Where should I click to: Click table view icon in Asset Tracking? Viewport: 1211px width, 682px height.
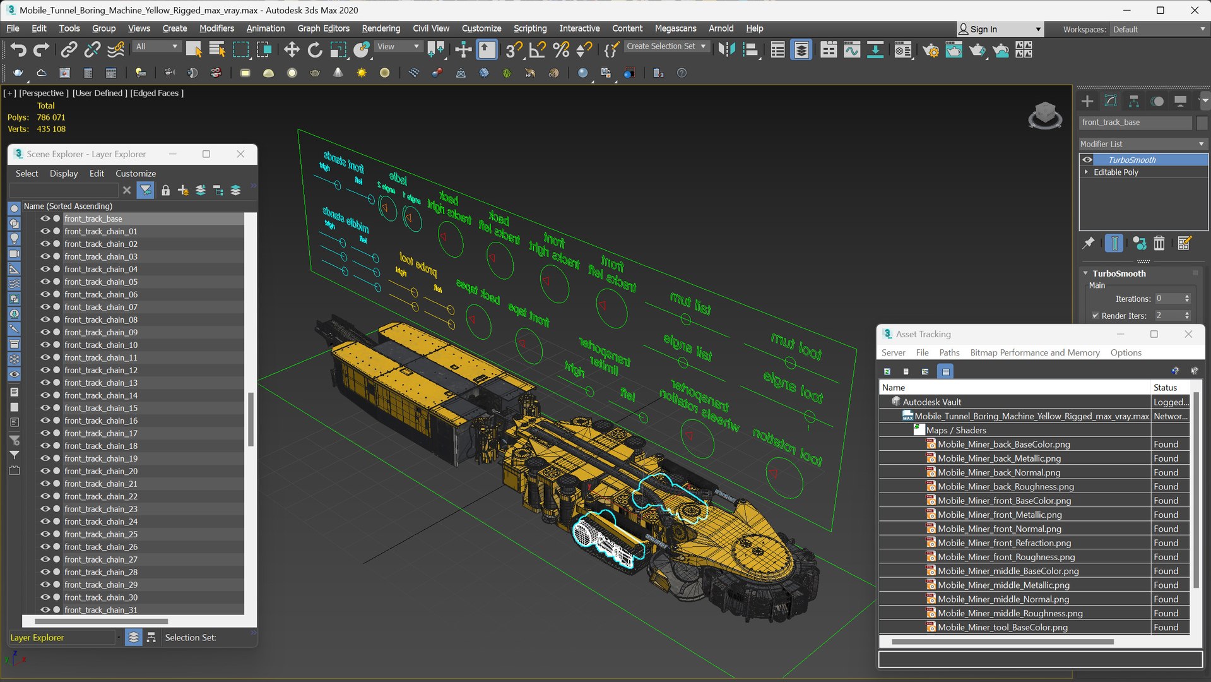point(945,371)
